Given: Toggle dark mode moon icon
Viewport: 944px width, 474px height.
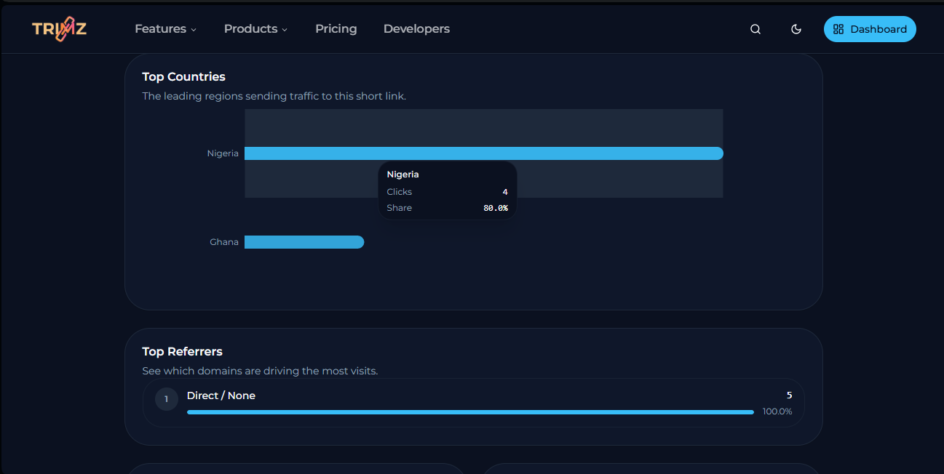Looking at the screenshot, I should coord(796,29).
